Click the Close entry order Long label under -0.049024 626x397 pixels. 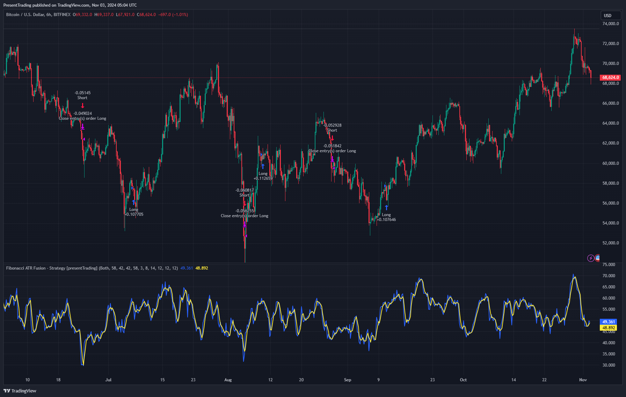tap(82, 118)
